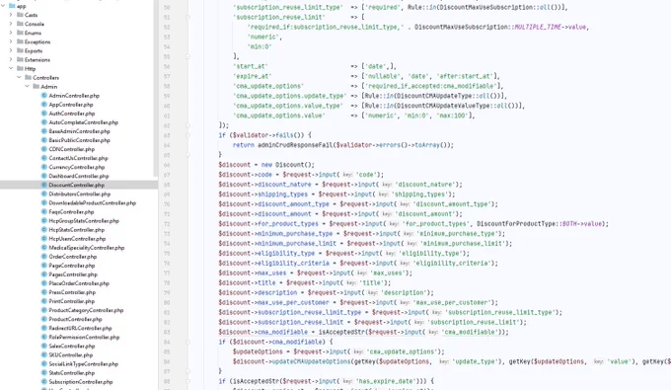Collapse the app folder chevron
This screenshot has height=390, width=671.
tap(3, 6)
